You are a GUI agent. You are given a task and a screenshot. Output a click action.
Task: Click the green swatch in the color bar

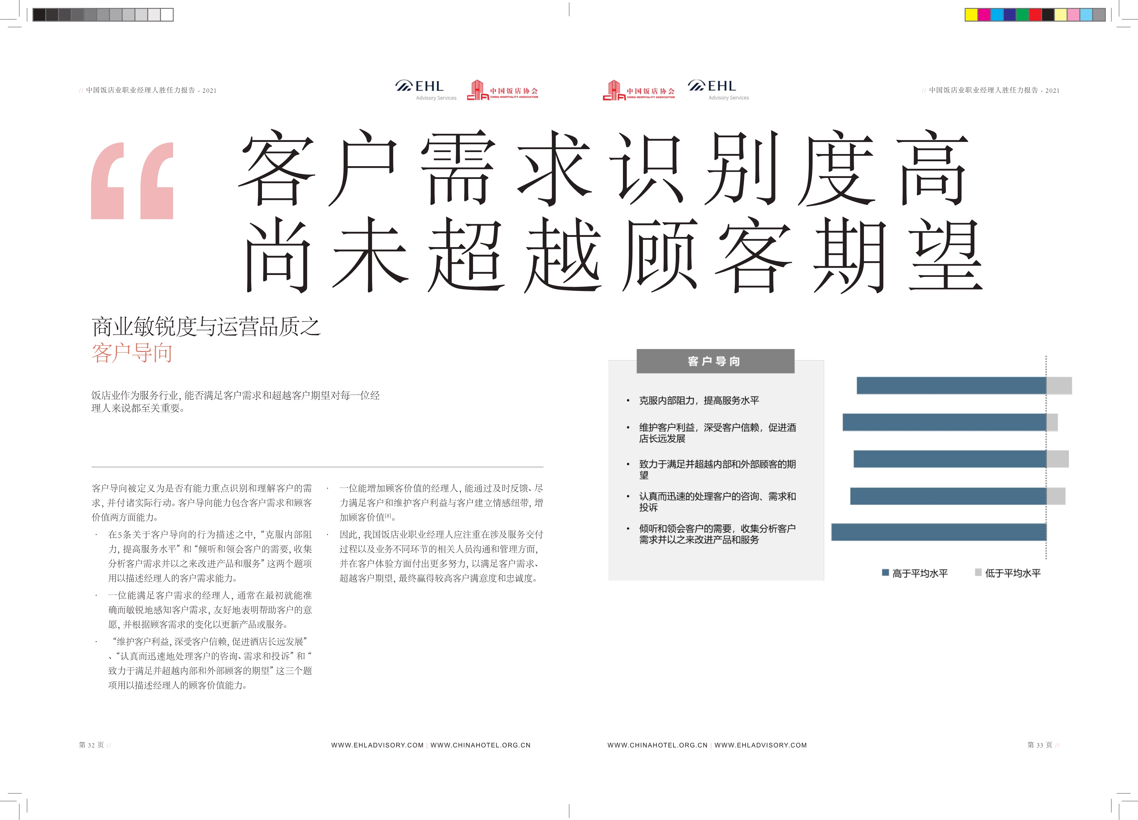point(1022,15)
